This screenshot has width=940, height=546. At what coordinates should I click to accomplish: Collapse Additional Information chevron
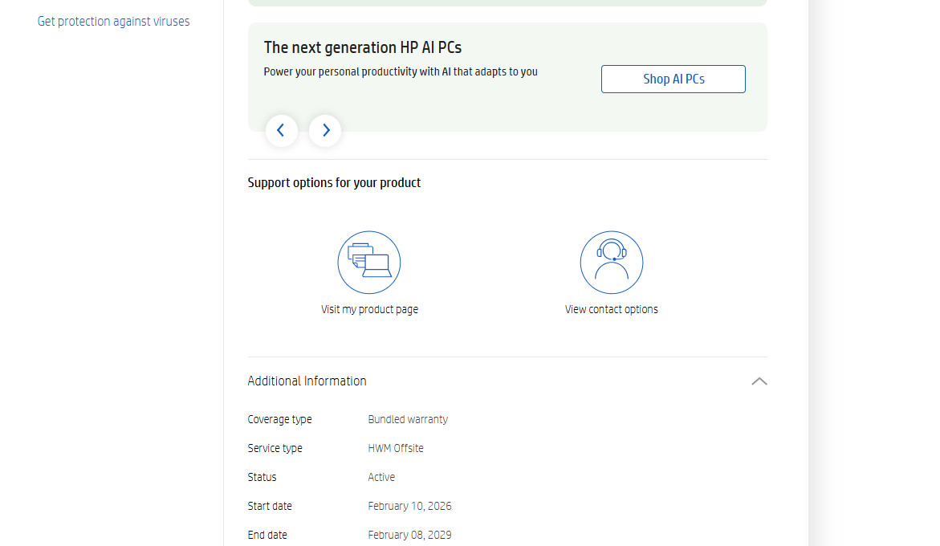[x=759, y=381]
